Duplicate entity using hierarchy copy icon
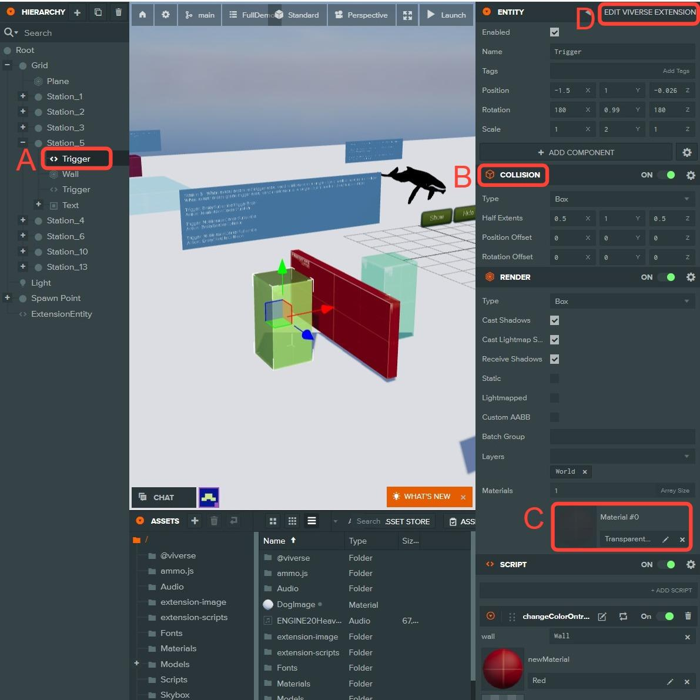This screenshot has width=700, height=700. pos(98,12)
